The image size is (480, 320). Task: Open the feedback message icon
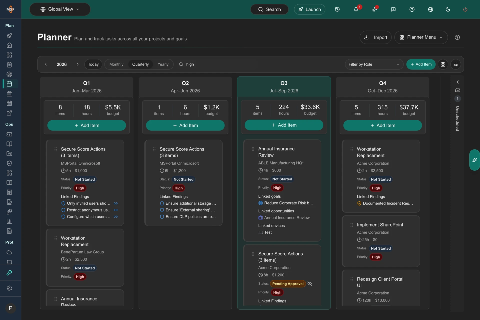click(x=393, y=9)
